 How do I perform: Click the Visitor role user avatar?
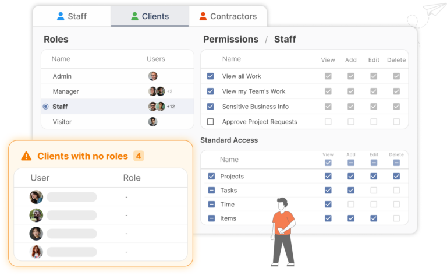[x=152, y=122]
